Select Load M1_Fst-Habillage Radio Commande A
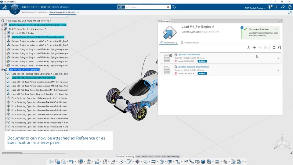The width and height of the screenshot is (293, 165). [39, 74]
